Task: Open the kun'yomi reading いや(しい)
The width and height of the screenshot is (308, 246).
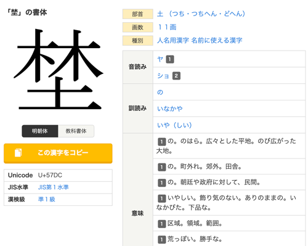Action: click(x=174, y=125)
